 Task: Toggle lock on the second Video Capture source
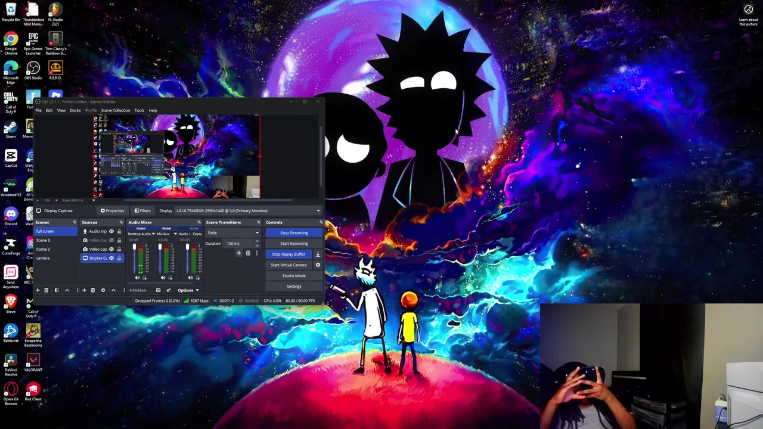pyautogui.click(x=119, y=249)
